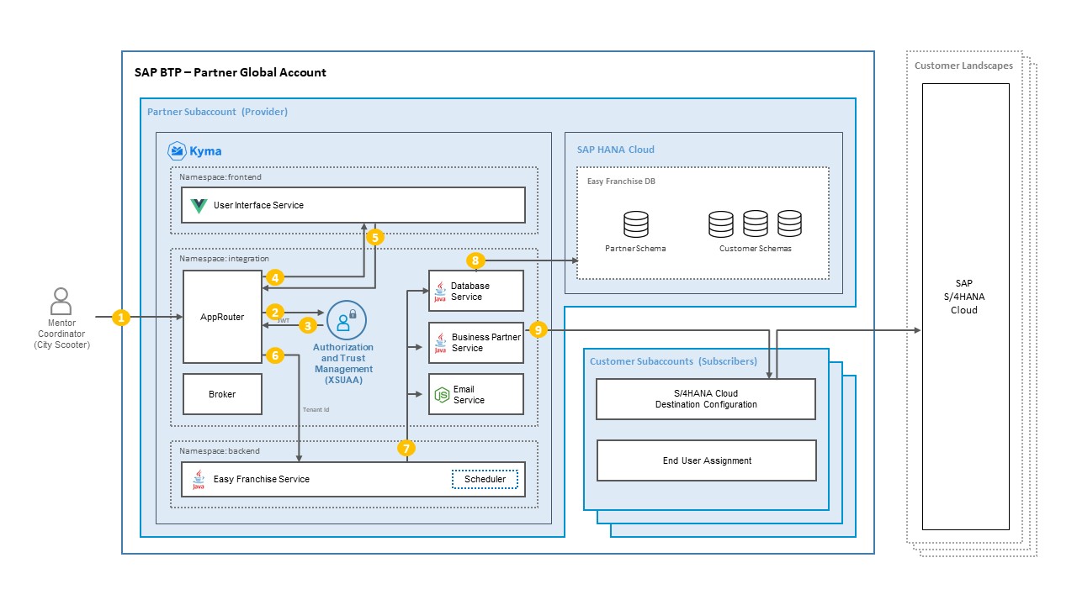Click the Partner Schema database icon
The height and width of the screenshot is (605, 1077).
636,224
